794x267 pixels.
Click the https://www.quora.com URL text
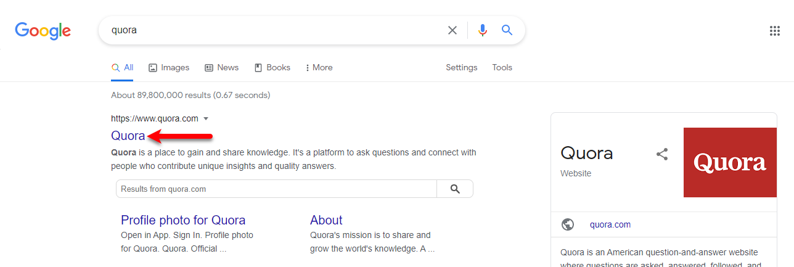[x=155, y=118]
